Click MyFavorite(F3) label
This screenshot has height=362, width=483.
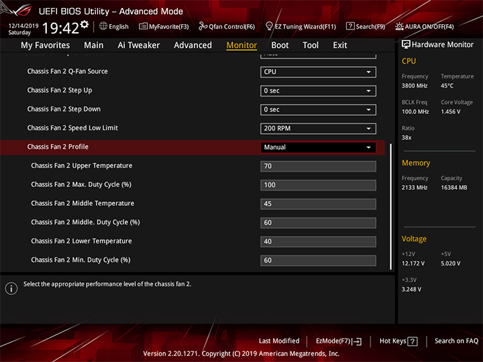[x=169, y=27]
